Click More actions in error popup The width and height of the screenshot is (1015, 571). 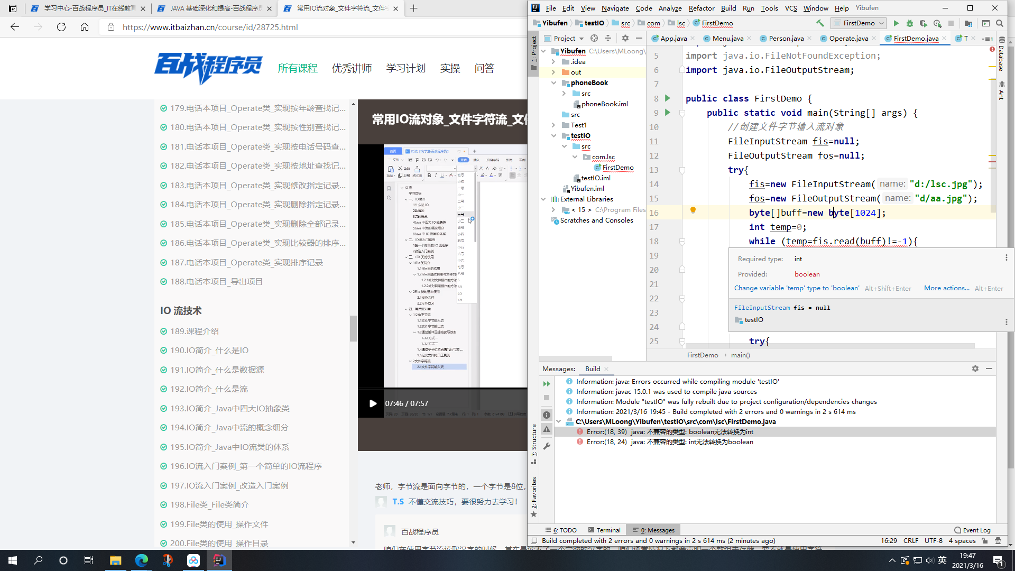click(946, 288)
